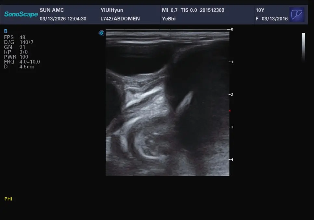Select the red focus position marker
The width and height of the screenshot is (314, 220).
point(230,110)
